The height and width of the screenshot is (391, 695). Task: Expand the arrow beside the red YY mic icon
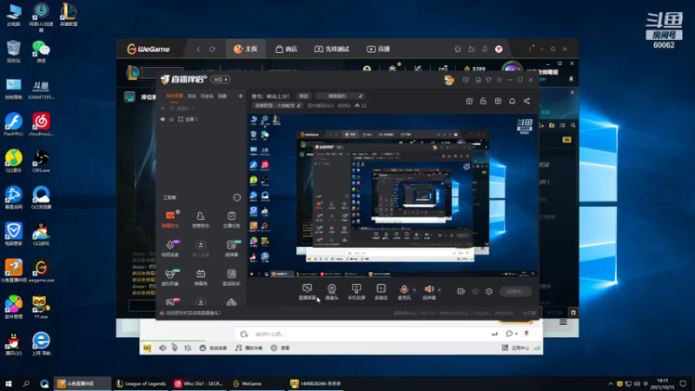coord(534,334)
